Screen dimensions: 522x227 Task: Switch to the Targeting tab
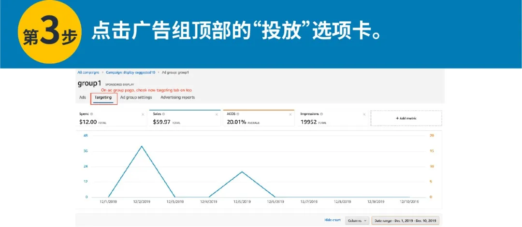click(x=103, y=97)
